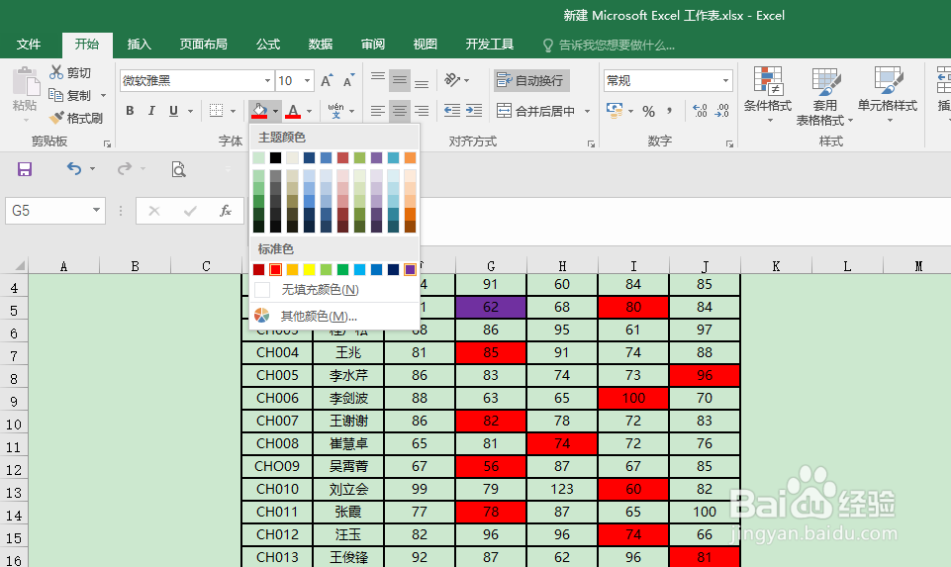
Task: Toggle middle vertical alignment
Action: (400, 80)
